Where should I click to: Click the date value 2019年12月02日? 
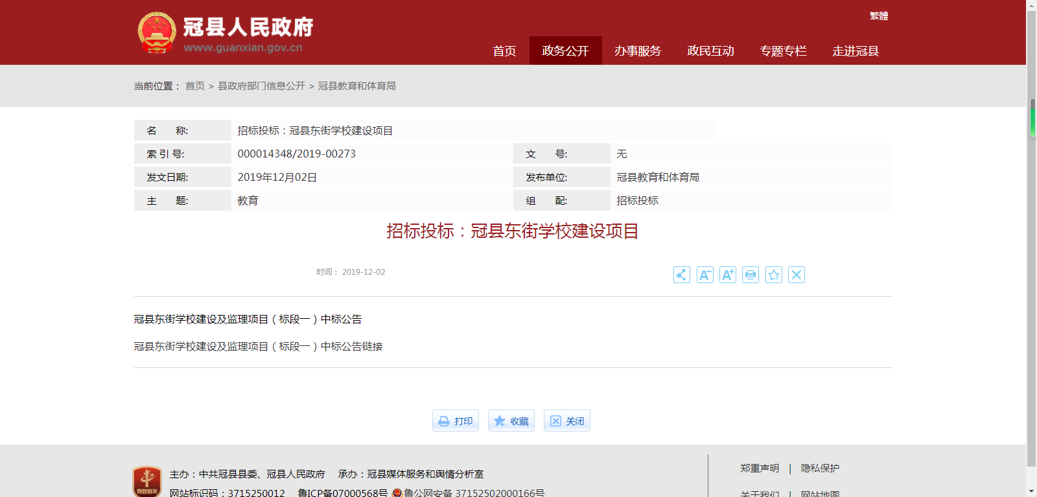(277, 177)
